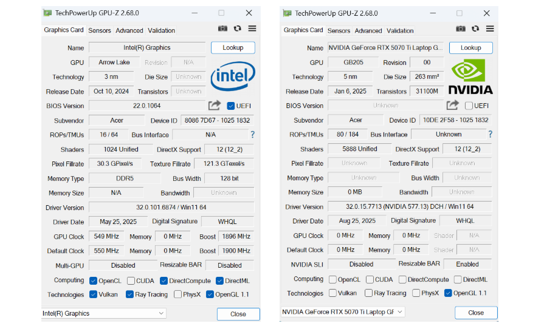The height and width of the screenshot is (326, 544).
Task: Click Bus Interface question mark in Intel window
Action: [x=253, y=134]
